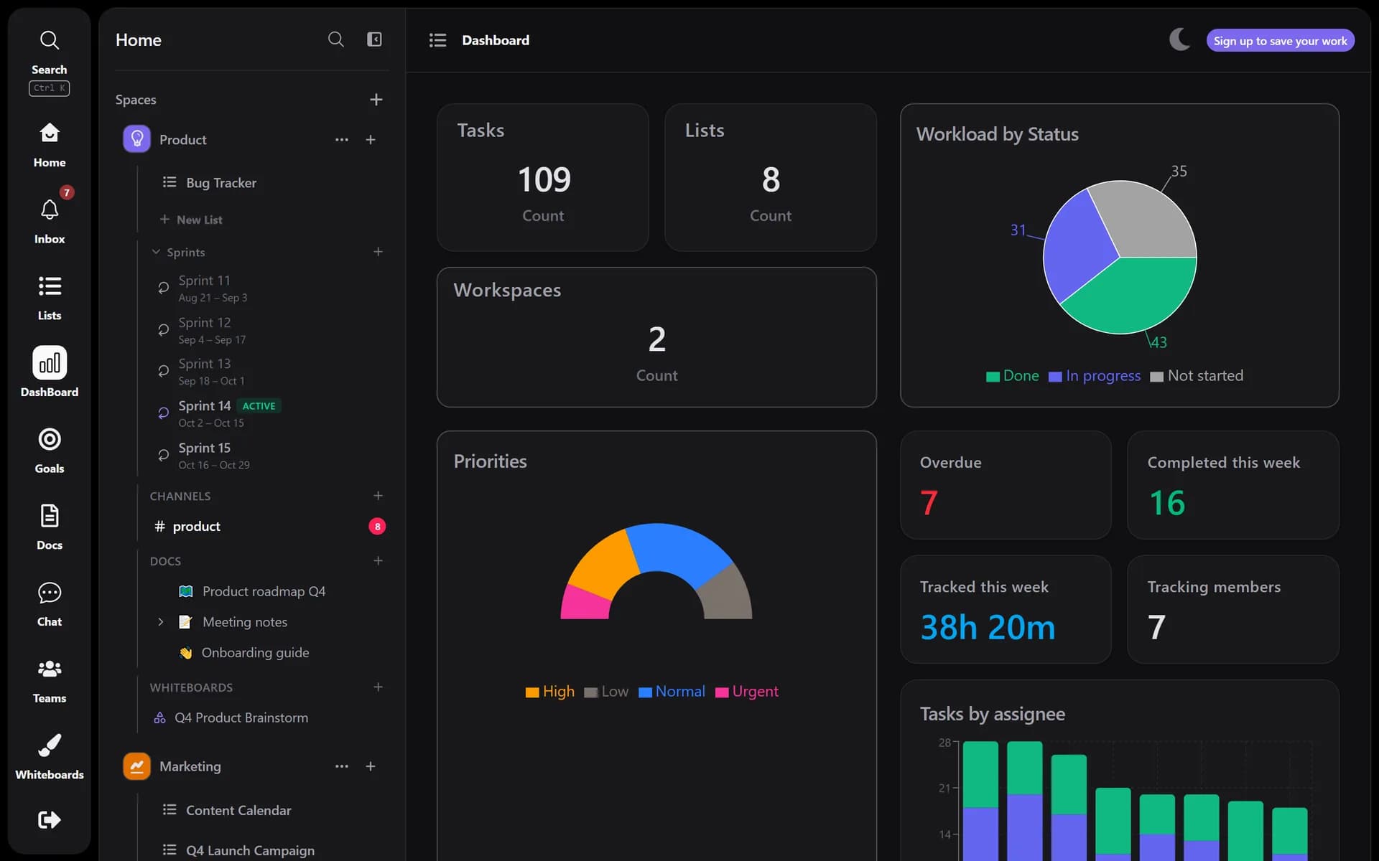Toggle In progress legend entry
The image size is (1379, 861).
click(x=1095, y=376)
